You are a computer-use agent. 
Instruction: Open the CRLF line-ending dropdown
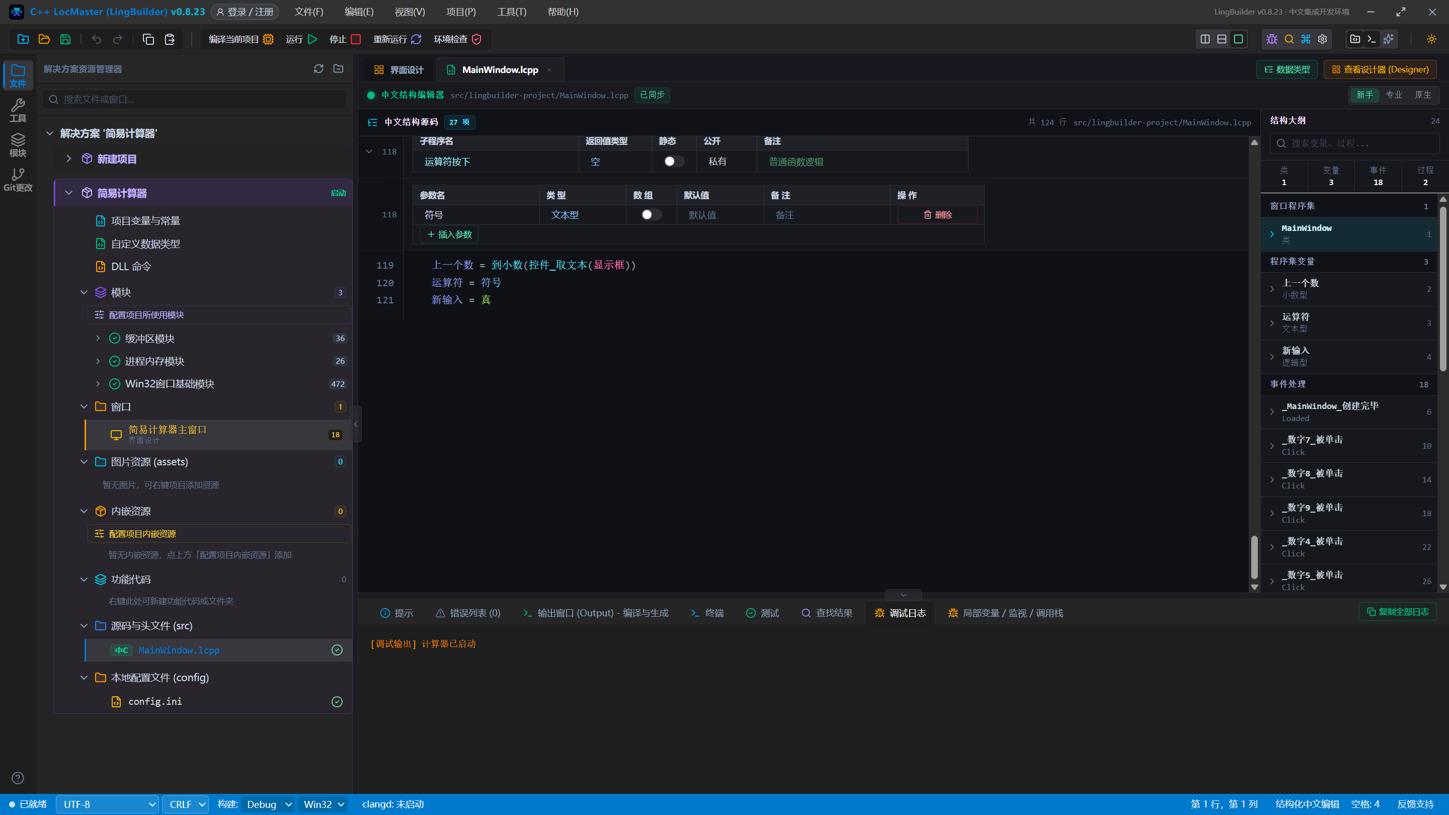point(186,804)
